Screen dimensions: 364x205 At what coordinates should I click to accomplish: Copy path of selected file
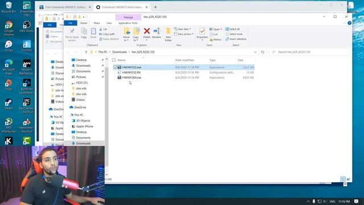(107, 34)
